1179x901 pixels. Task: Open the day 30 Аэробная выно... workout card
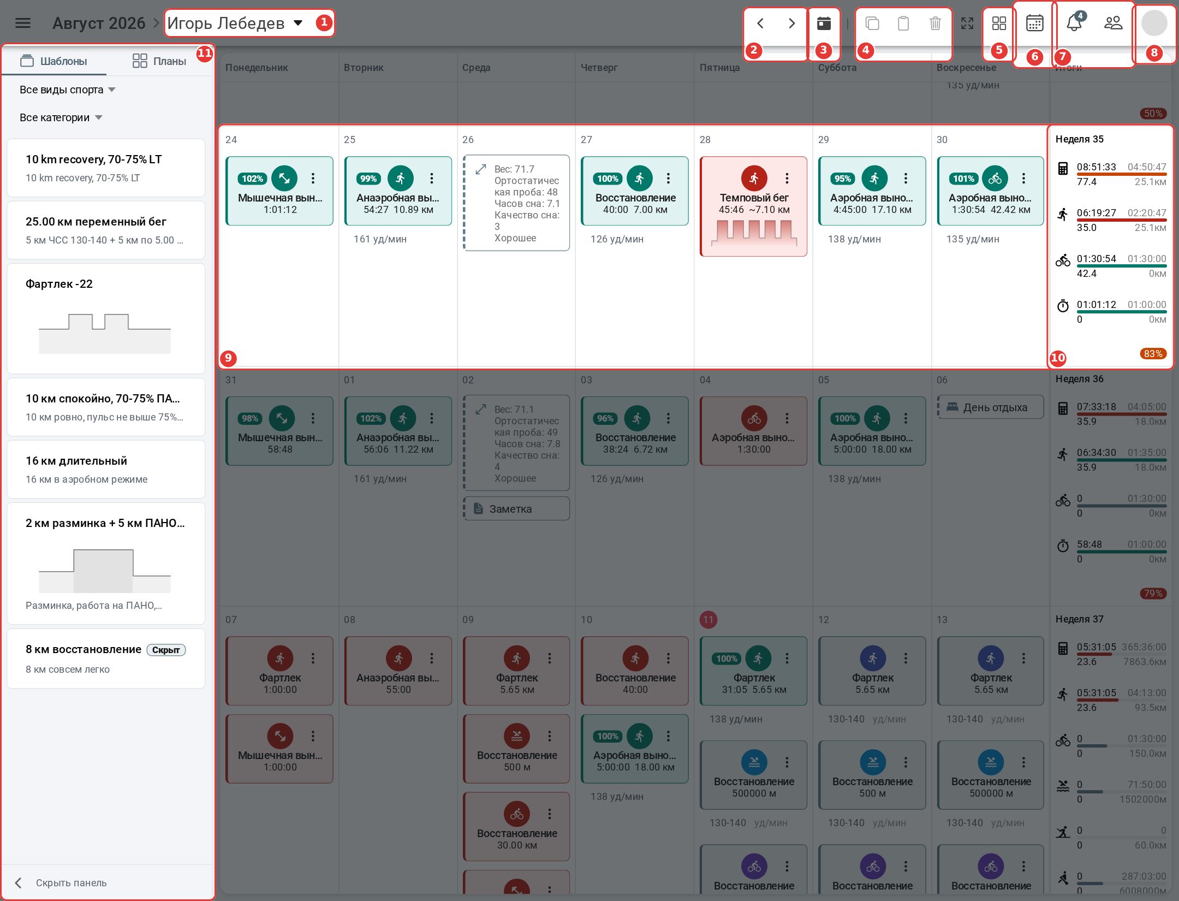point(990,191)
